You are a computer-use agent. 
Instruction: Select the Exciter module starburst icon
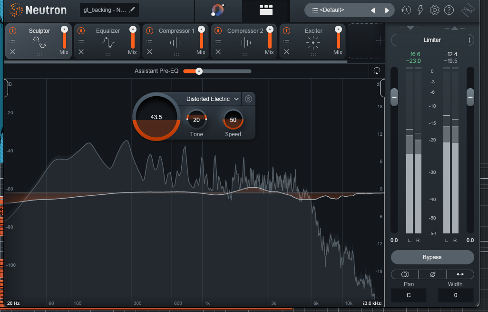313,42
